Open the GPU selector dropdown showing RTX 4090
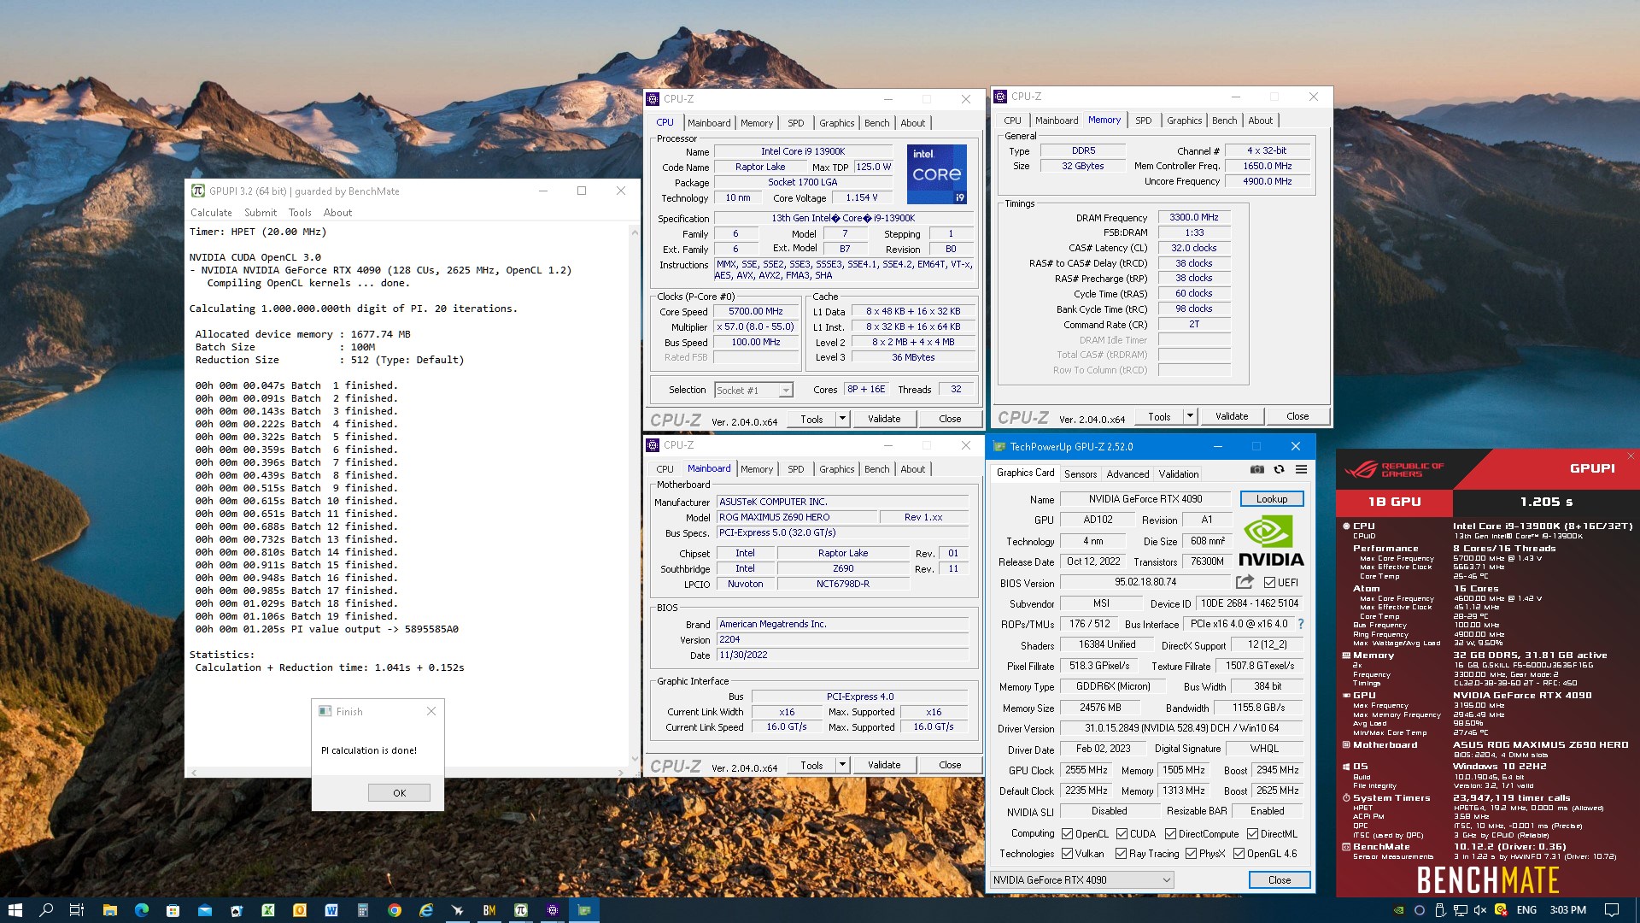This screenshot has height=923, width=1640. [x=1081, y=879]
